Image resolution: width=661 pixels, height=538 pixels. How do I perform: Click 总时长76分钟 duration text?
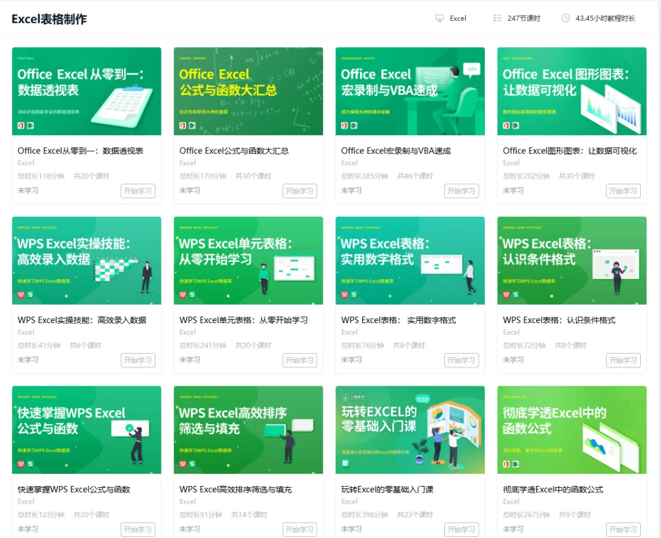362,346
